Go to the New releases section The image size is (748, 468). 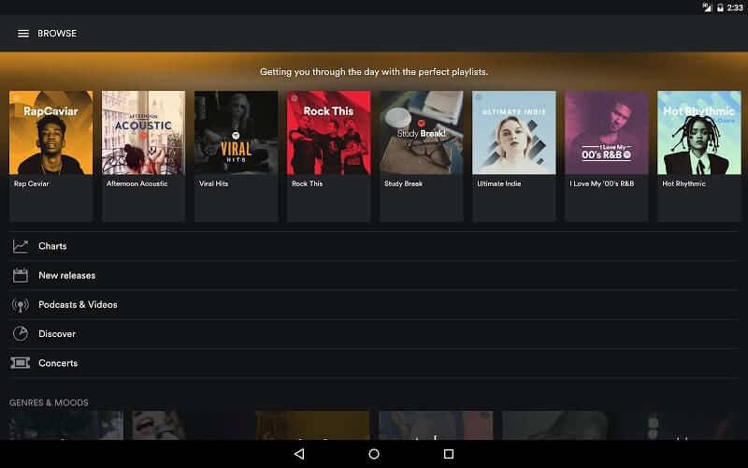pos(374,275)
